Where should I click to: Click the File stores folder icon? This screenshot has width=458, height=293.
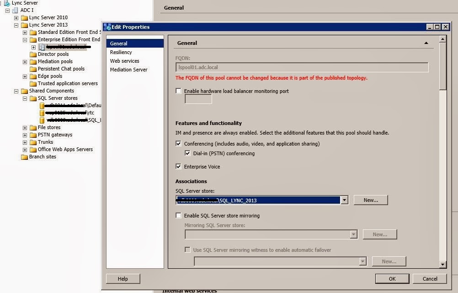[33, 128]
